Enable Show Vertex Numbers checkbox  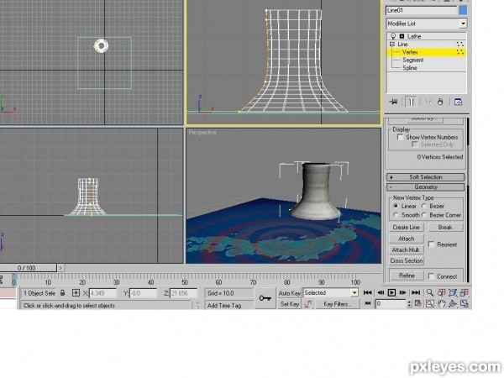point(400,137)
